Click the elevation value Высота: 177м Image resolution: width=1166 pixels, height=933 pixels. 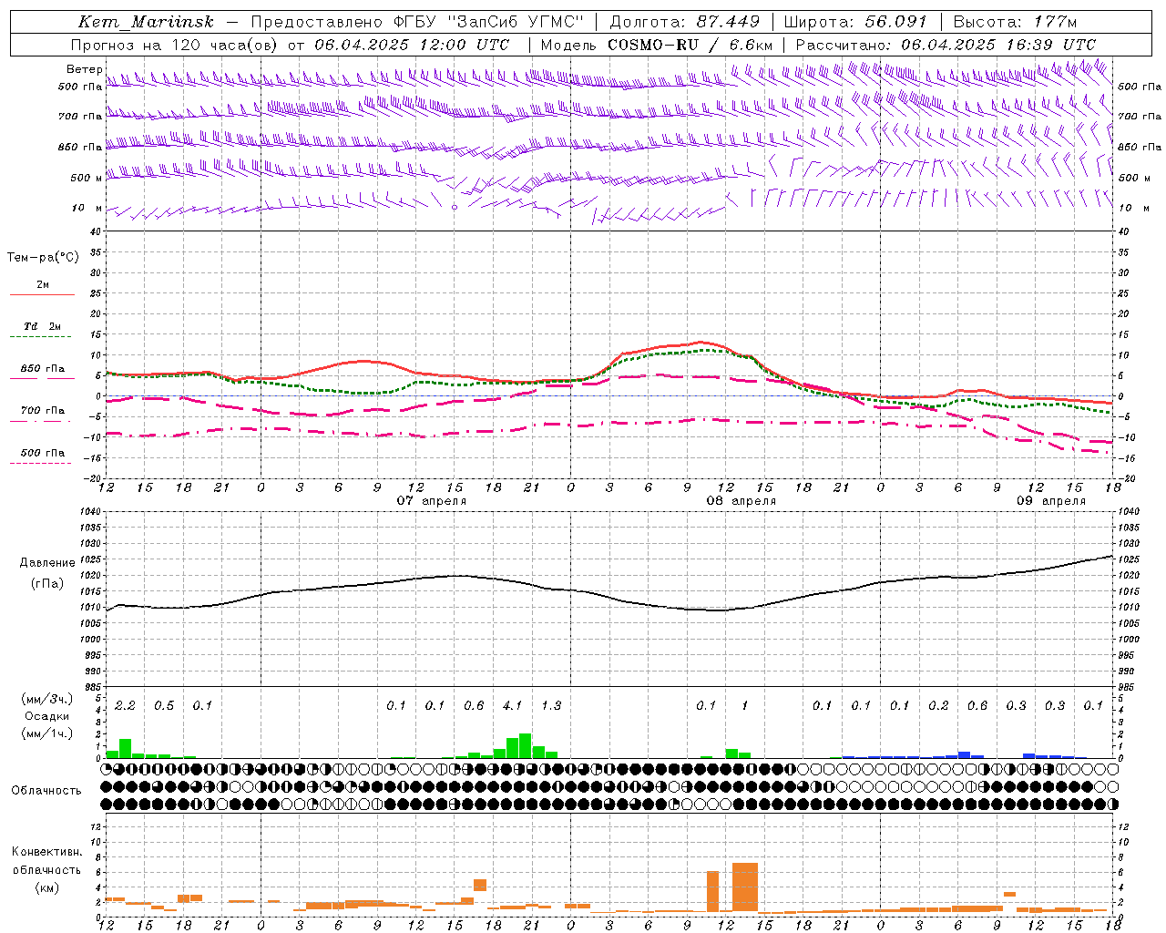1015,22
